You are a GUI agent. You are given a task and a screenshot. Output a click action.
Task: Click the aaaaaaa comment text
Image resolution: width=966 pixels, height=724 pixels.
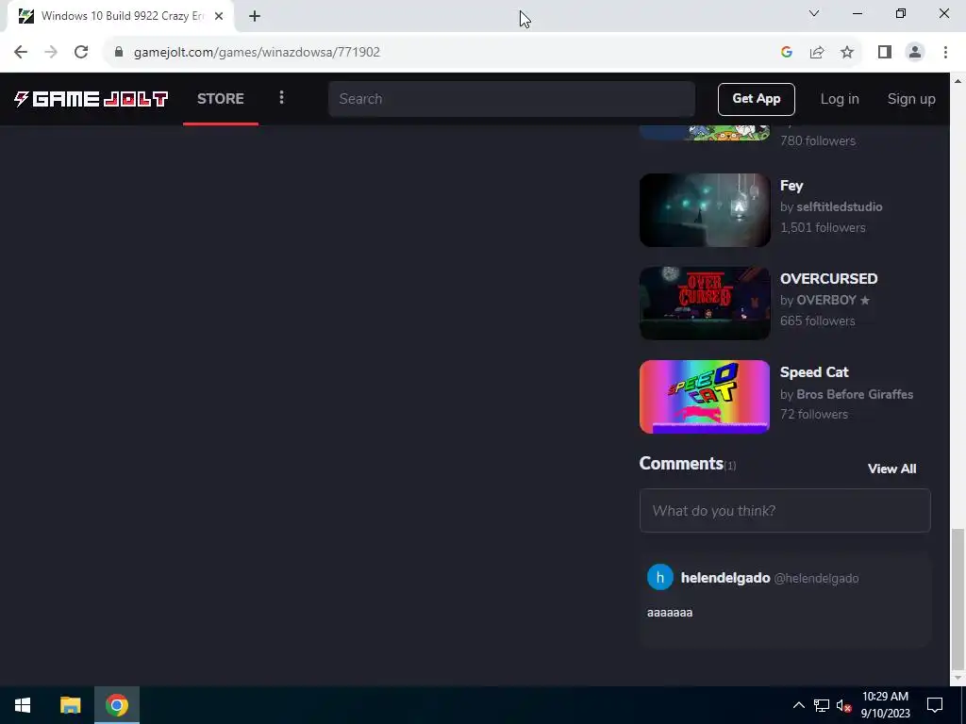pyautogui.click(x=670, y=613)
